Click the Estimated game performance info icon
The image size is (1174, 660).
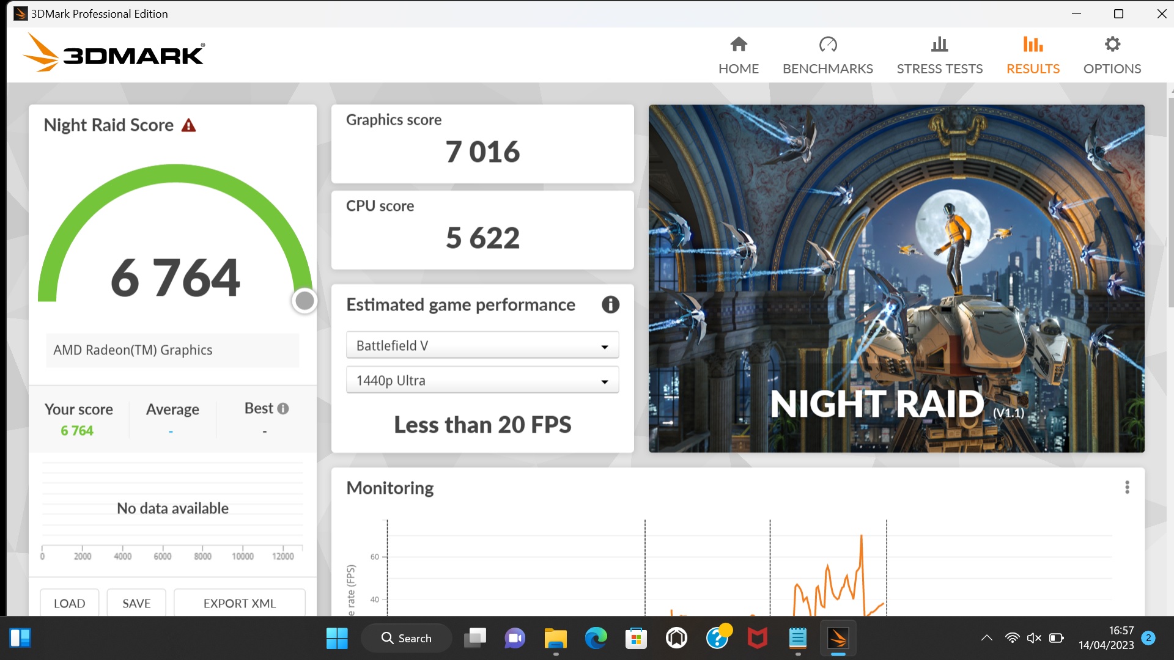610,304
